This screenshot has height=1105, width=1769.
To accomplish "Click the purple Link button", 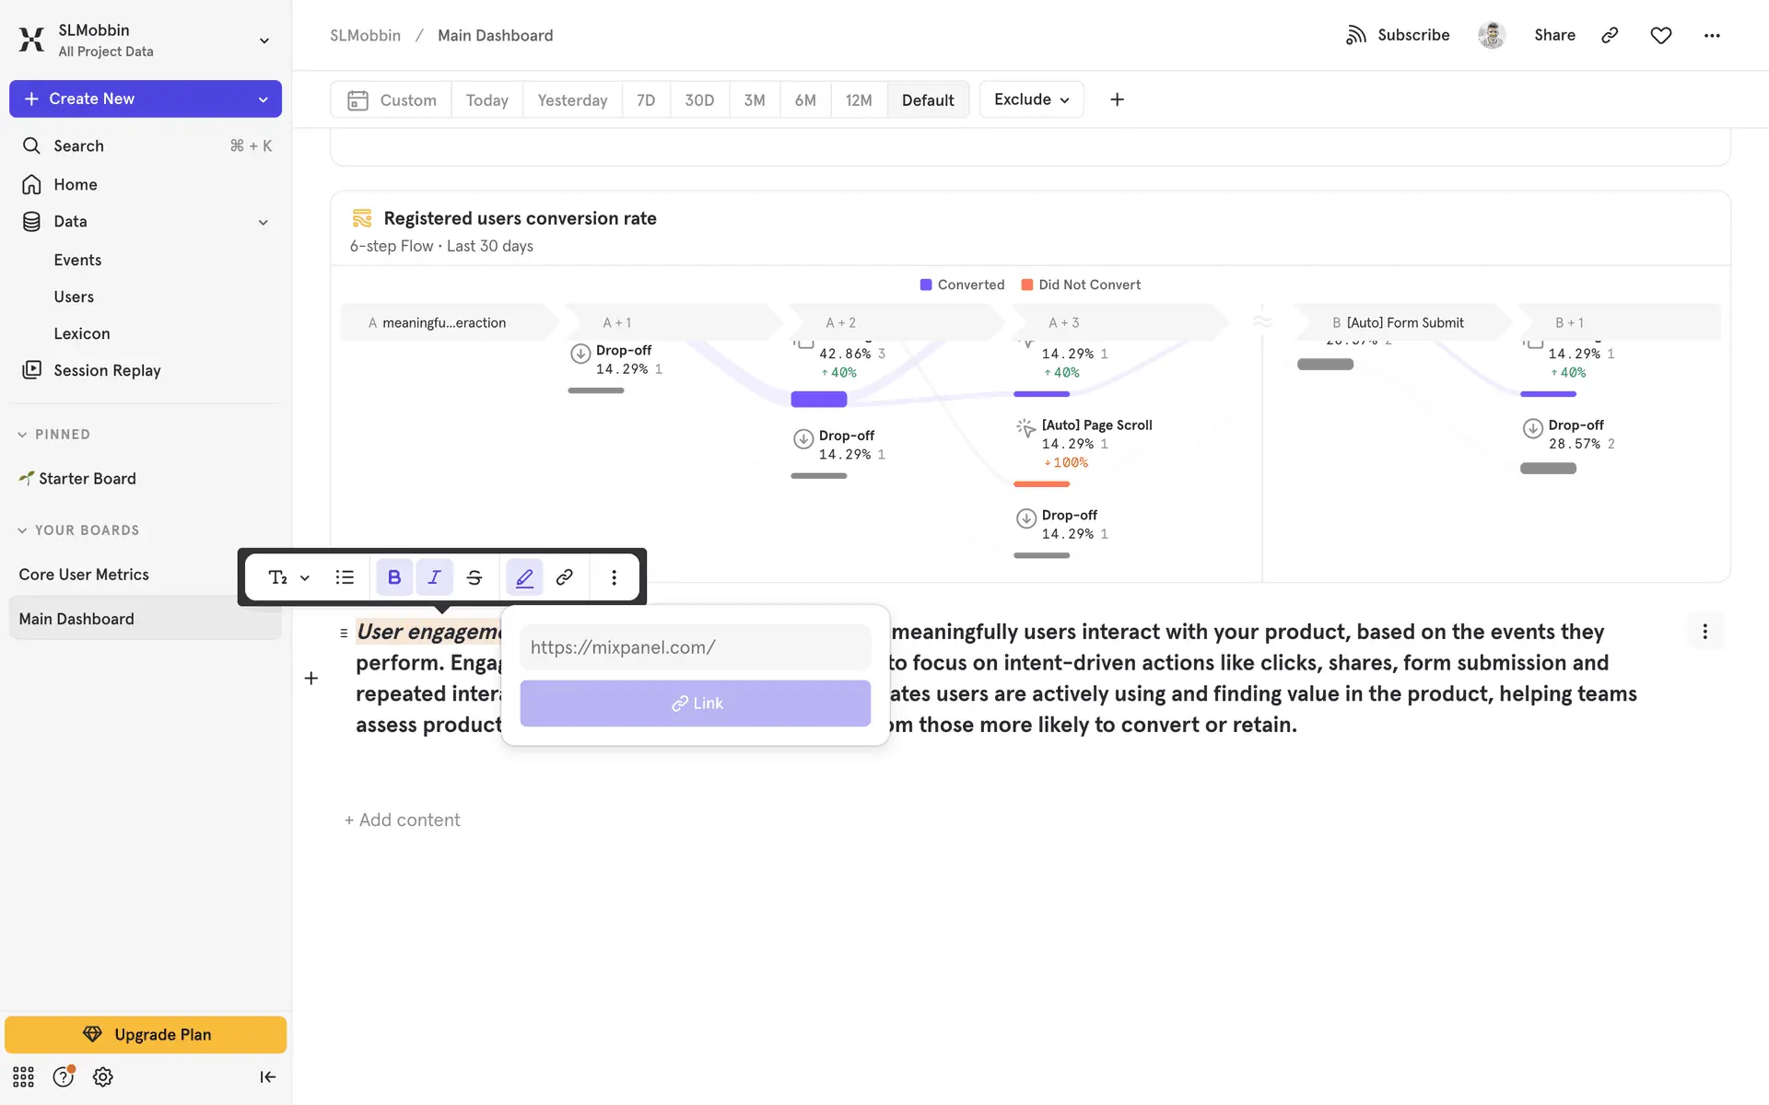I will (695, 704).
